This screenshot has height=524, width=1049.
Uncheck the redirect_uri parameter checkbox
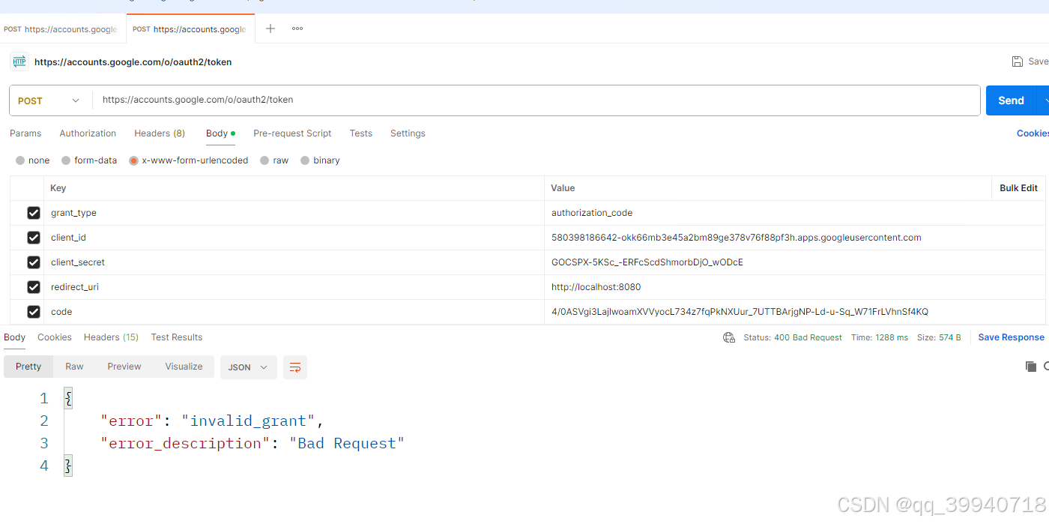[34, 287]
